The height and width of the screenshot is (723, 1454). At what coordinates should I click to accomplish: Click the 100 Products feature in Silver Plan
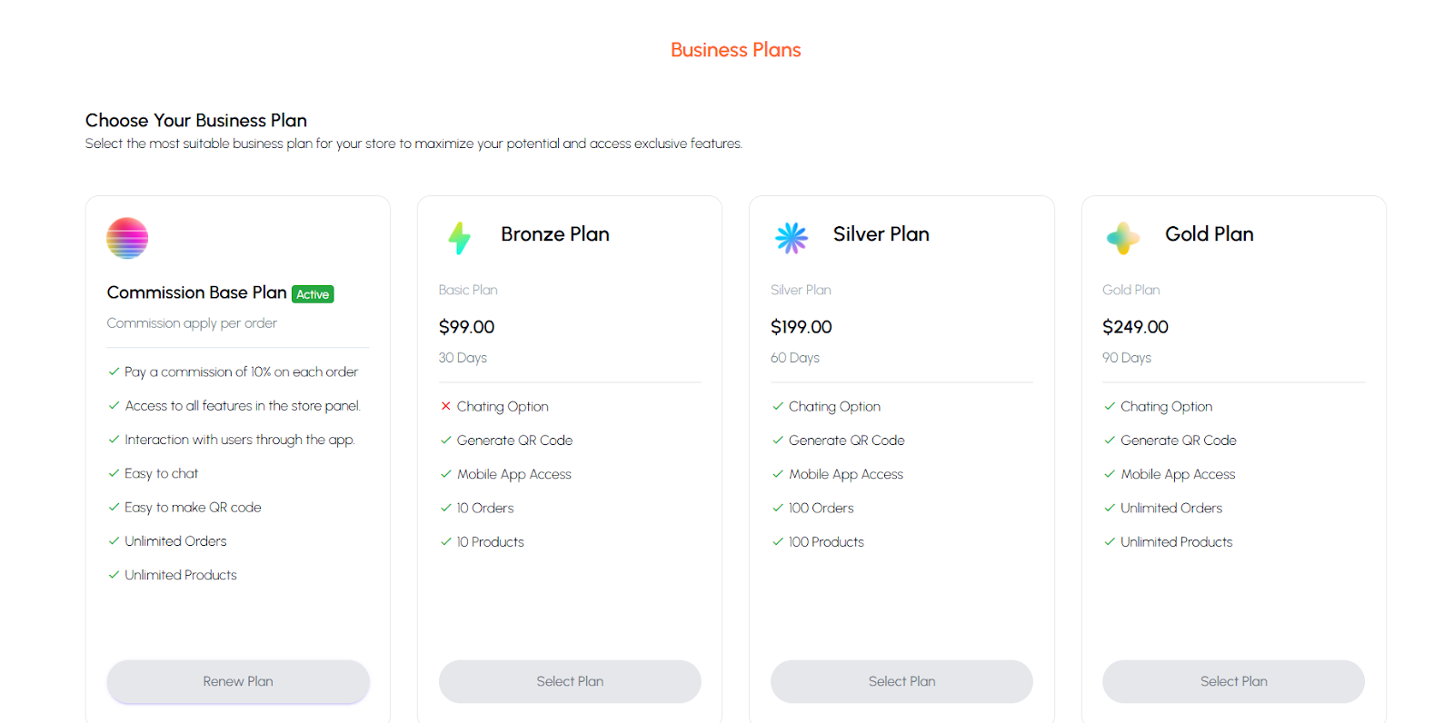(x=826, y=542)
